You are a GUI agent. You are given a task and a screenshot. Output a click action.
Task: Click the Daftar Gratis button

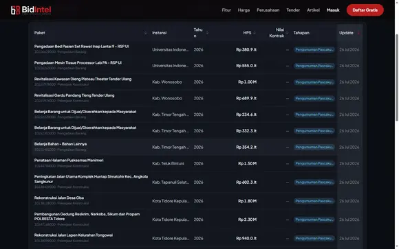coord(365,10)
